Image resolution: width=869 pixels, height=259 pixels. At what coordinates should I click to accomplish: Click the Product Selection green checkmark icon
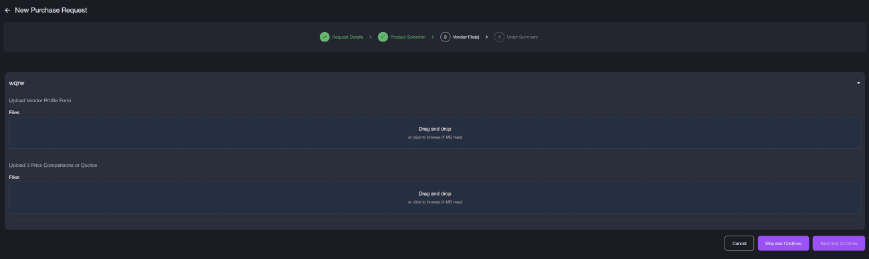click(x=383, y=37)
